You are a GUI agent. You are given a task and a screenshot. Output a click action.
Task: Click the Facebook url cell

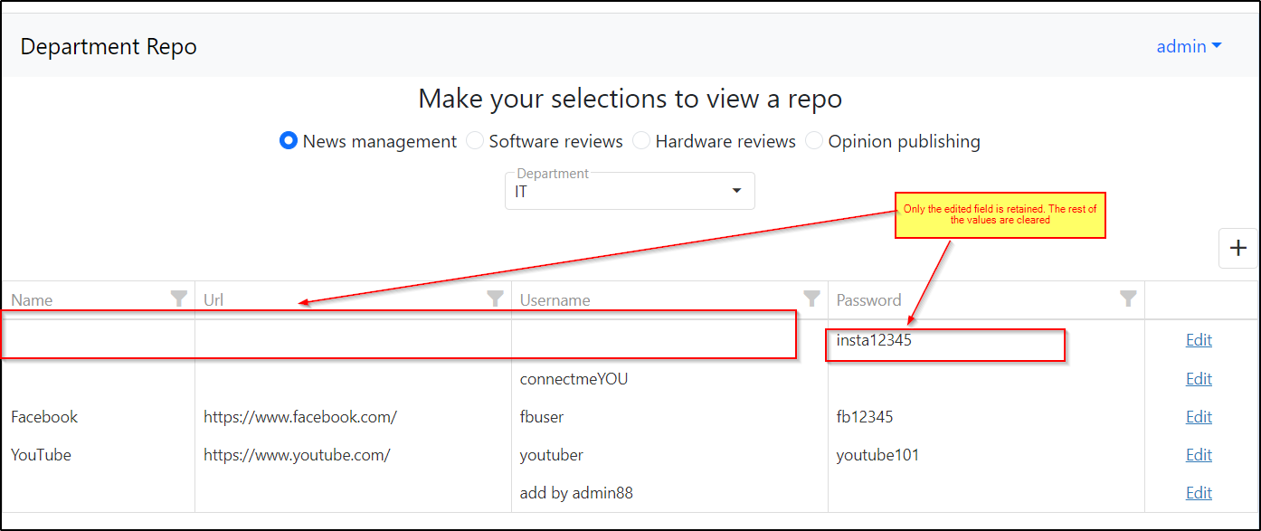[x=300, y=417]
